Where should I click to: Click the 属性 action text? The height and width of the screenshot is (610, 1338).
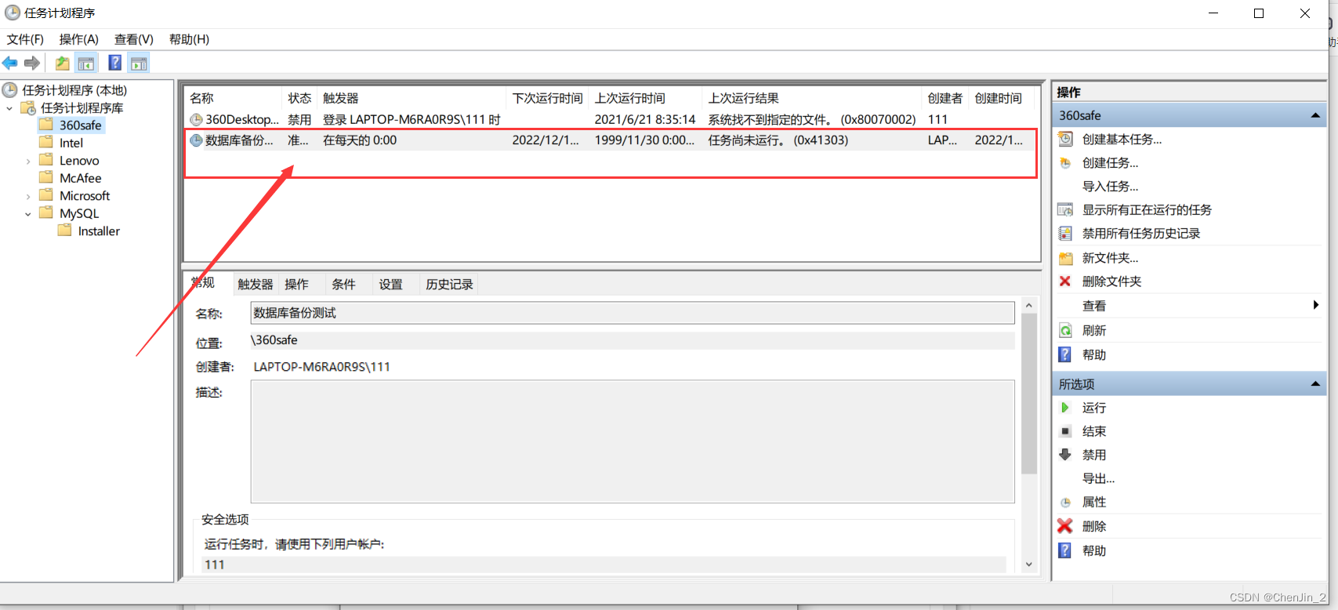click(x=1094, y=503)
